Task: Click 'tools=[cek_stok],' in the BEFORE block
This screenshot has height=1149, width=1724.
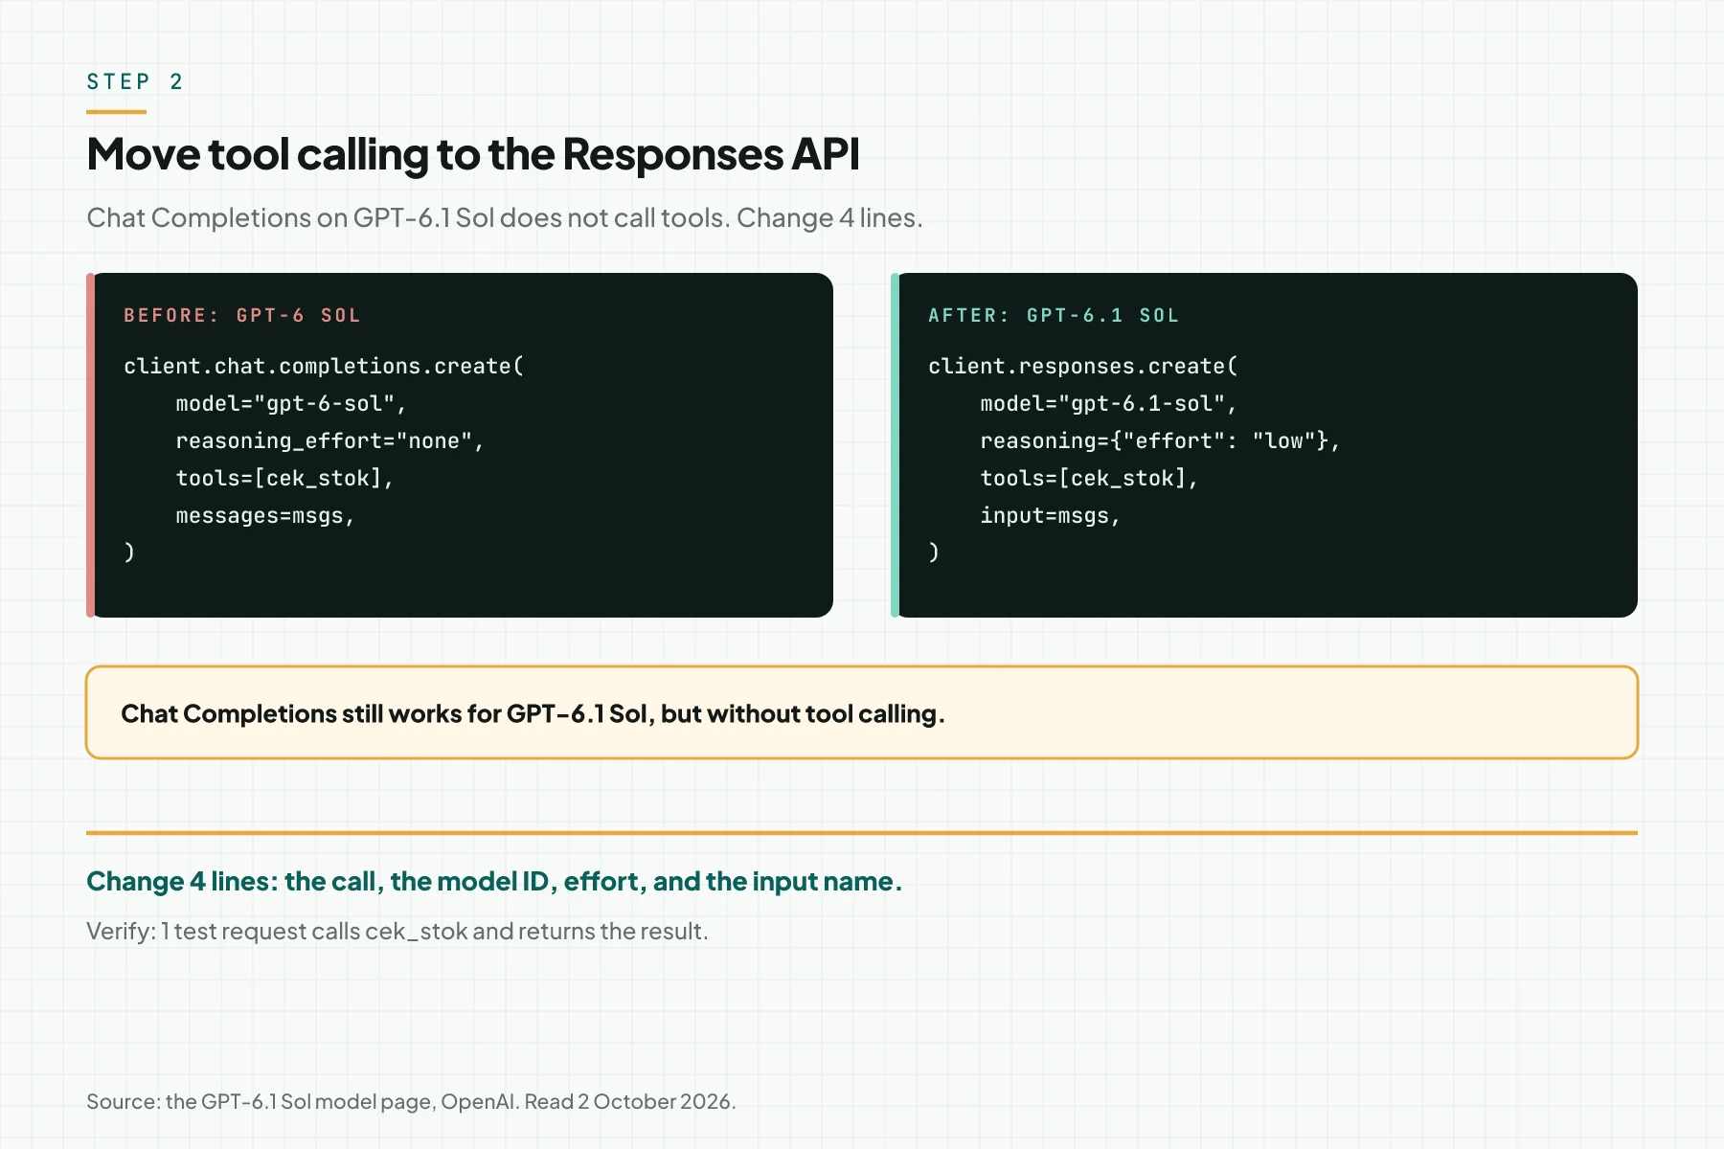Action: (x=284, y=478)
